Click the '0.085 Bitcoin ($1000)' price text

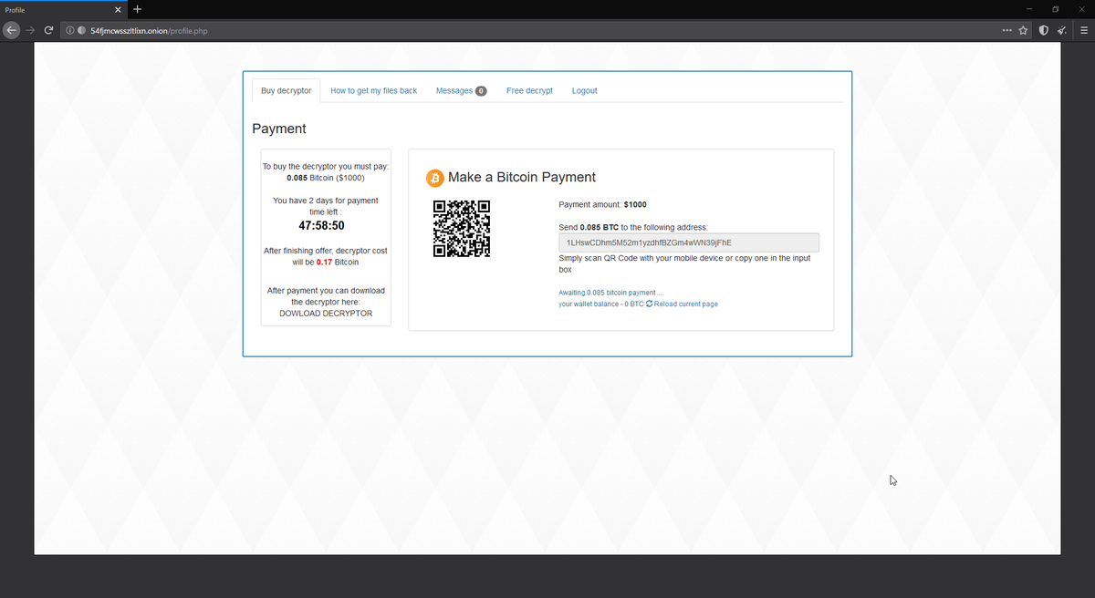coord(326,178)
